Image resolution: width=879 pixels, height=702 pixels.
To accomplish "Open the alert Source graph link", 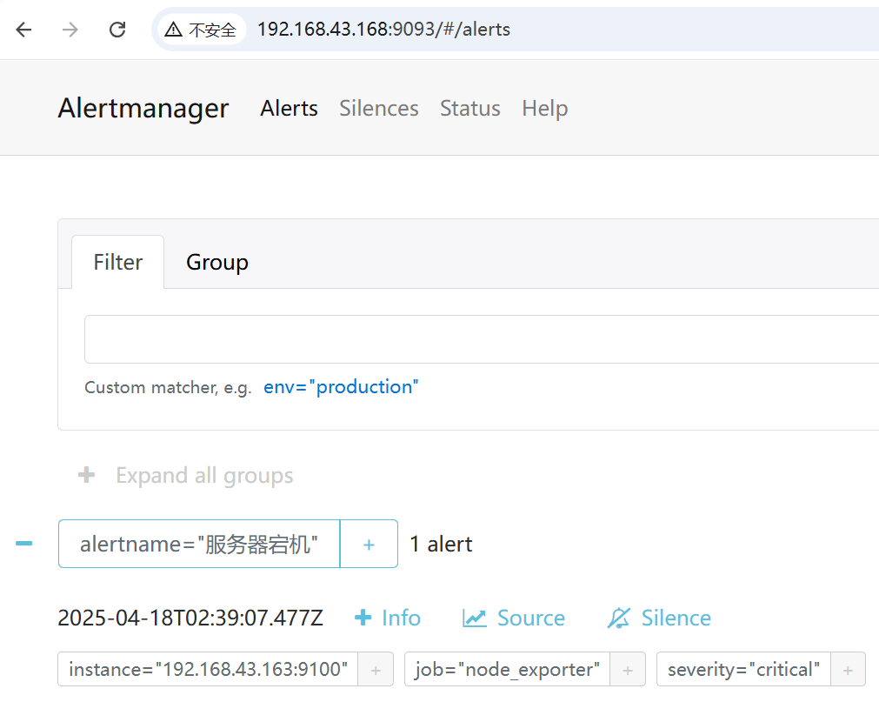I will coord(514,618).
